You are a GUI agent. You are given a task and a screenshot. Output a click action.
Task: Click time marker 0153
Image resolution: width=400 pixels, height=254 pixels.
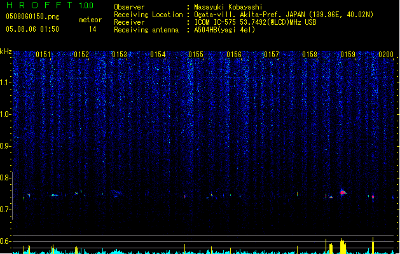pyautogui.click(x=120, y=55)
